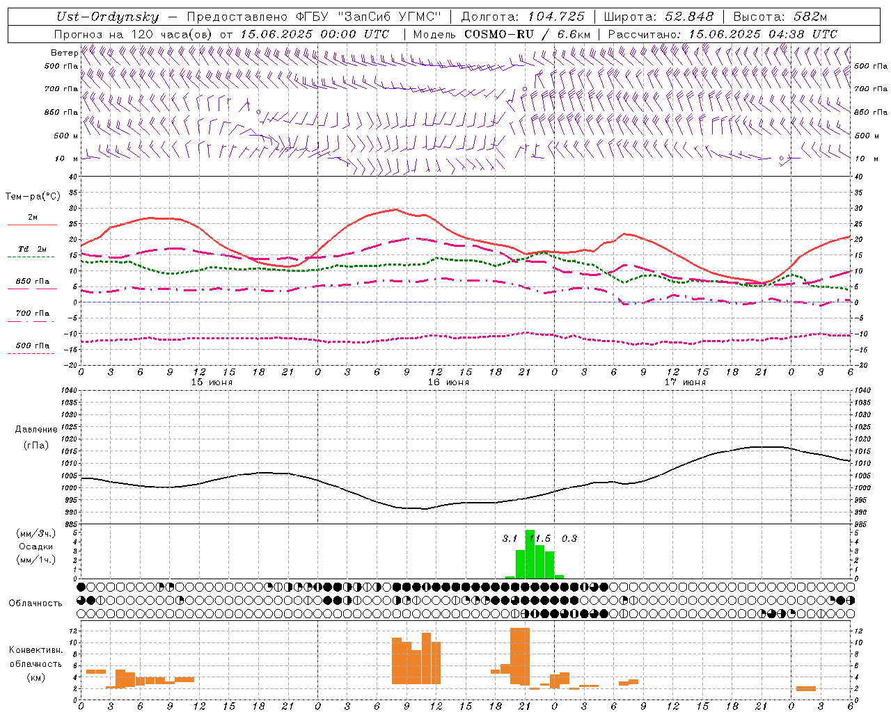The width and height of the screenshot is (891, 712).
Task: Click the forecast text Прогноз на 120 часа(ов)
Action: (x=134, y=33)
